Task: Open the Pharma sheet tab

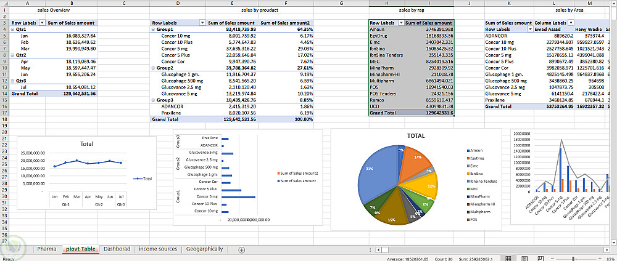Action: pos(47,249)
